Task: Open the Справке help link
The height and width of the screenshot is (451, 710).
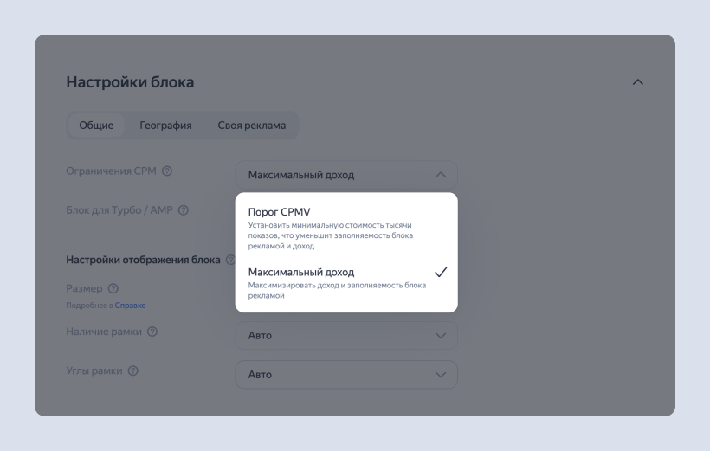Action: point(131,306)
